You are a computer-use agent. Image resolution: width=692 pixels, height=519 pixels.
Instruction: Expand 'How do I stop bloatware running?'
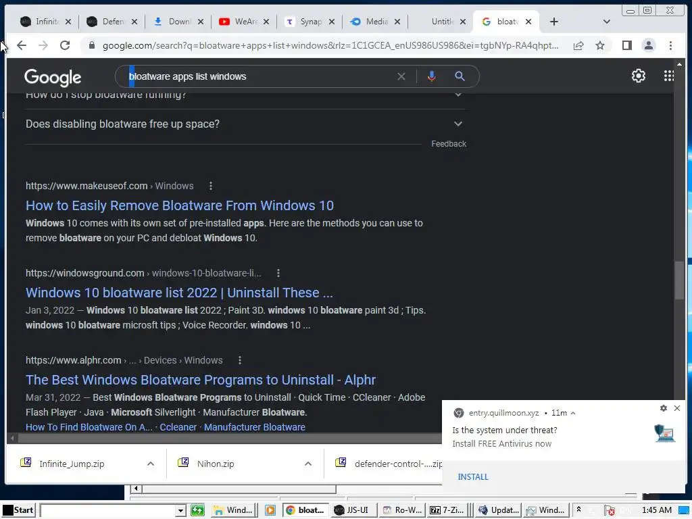(246, 95)
